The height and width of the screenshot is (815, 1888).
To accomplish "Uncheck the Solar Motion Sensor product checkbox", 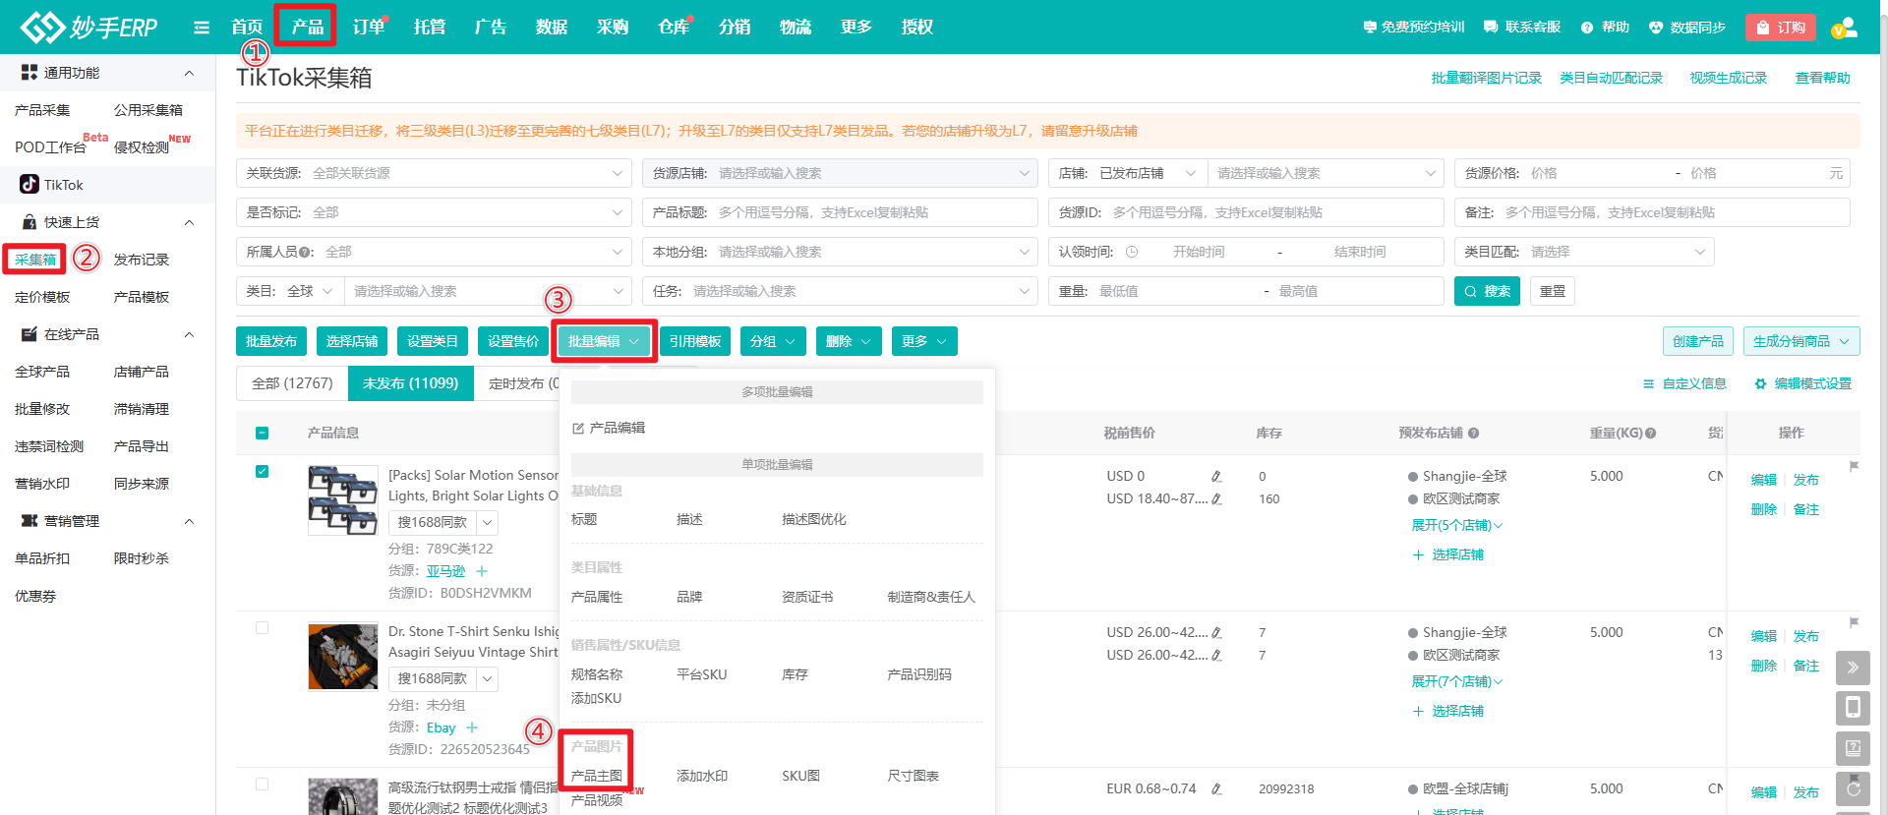I will 262,472.
